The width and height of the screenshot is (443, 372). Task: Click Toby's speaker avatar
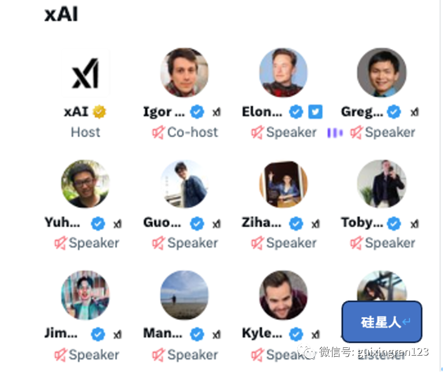pos(382,184)
